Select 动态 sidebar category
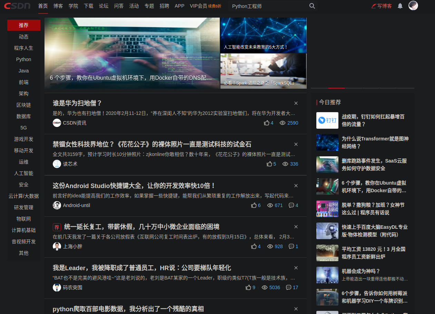Image resolution: width=435 pixels, height=314 pixels. [24, 37]
